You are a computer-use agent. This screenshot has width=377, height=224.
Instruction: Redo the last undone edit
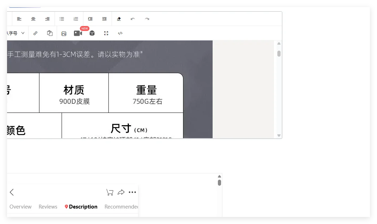pyautogui.click(x=147, y=19)
